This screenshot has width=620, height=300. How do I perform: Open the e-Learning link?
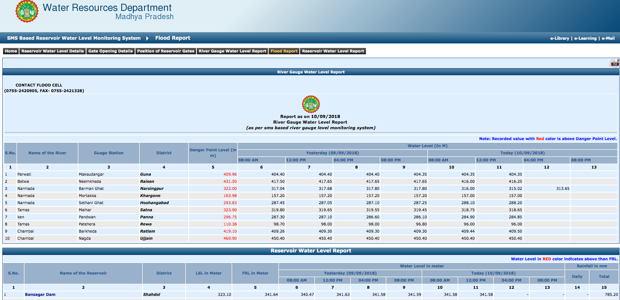point(585,38)
